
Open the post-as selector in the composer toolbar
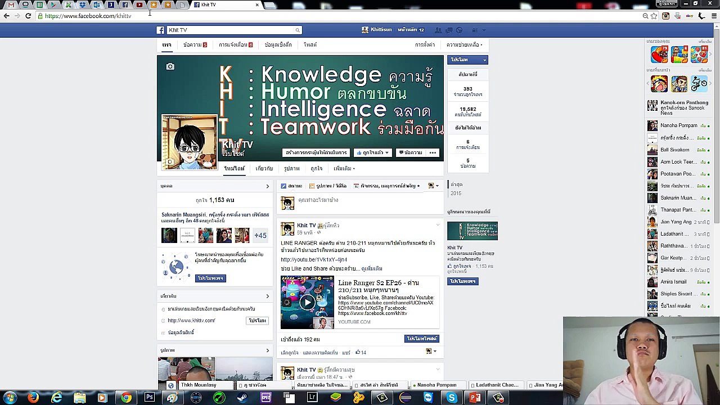(x=433, y=186)
